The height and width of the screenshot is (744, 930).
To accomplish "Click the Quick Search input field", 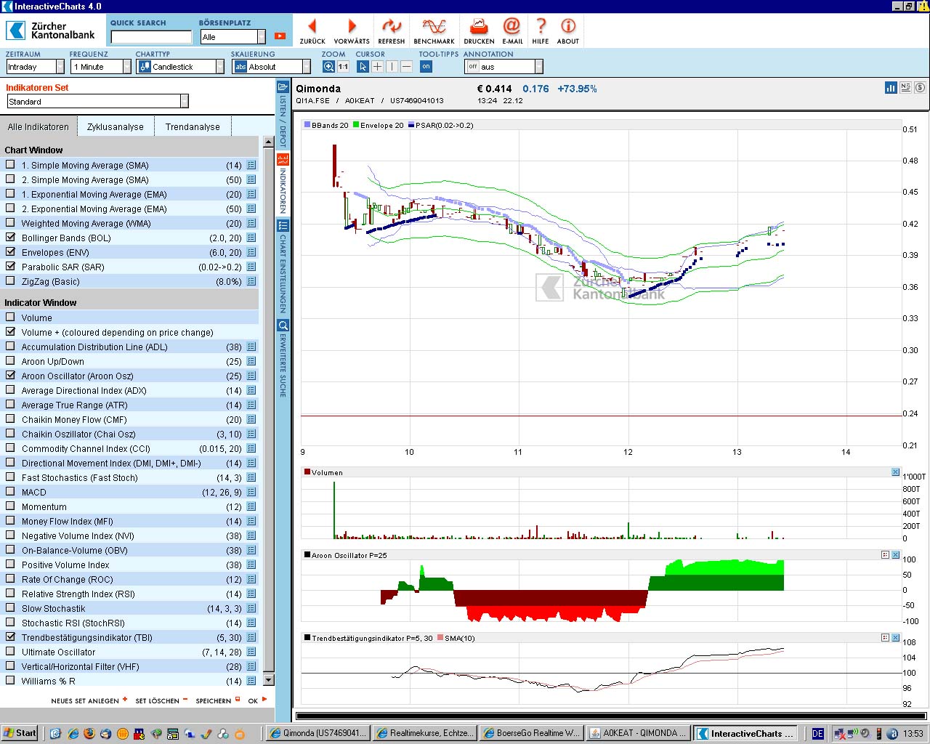I will (151, 37).
